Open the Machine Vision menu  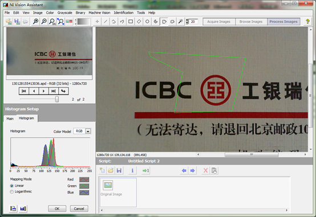99,13
